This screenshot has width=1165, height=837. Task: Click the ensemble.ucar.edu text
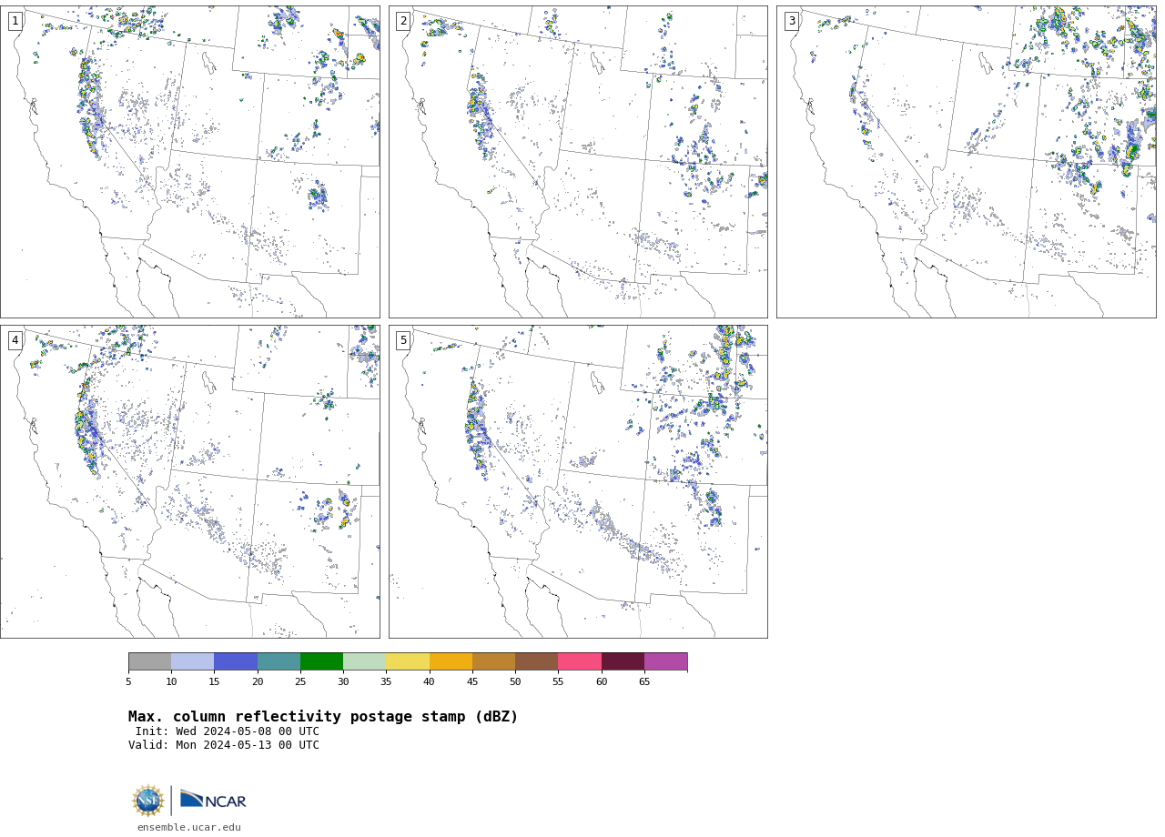[x=189, y=827]
